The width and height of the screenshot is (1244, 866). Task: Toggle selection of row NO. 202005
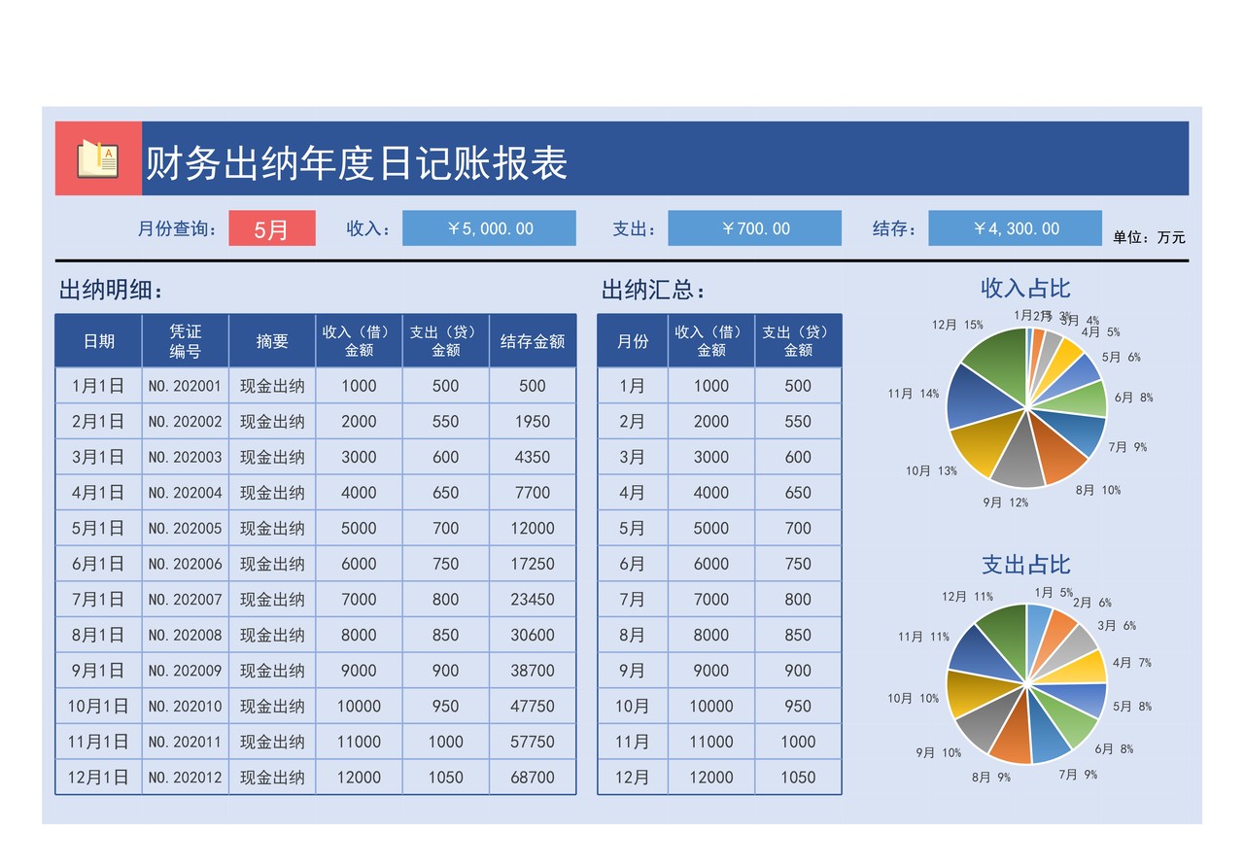pyautogui.click(x=185, y=528)
